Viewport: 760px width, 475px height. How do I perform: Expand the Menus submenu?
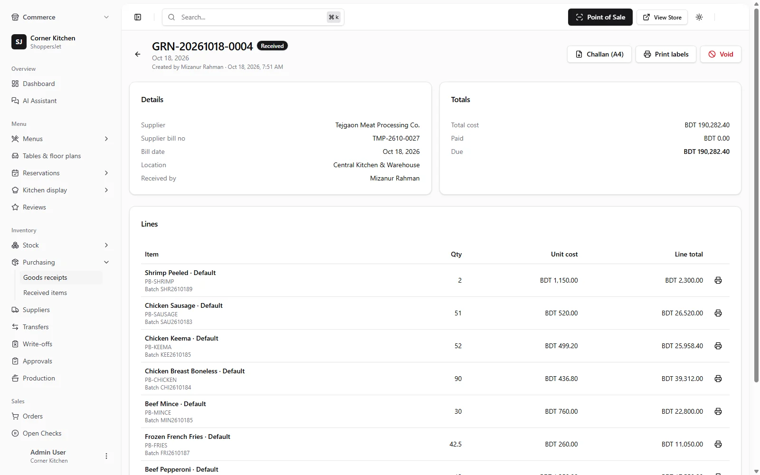(60, 139)
